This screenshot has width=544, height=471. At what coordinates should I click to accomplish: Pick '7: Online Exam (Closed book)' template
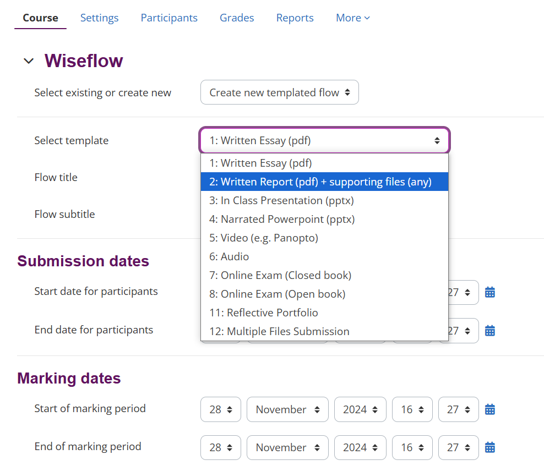(x=324, y=275)
